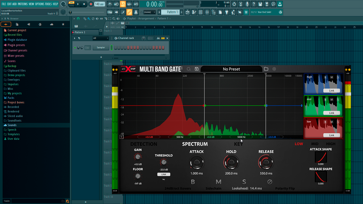Open the OPTIONS menu
Image resolution: width=363 pixels, height=204 pixels.
[40, 4]
